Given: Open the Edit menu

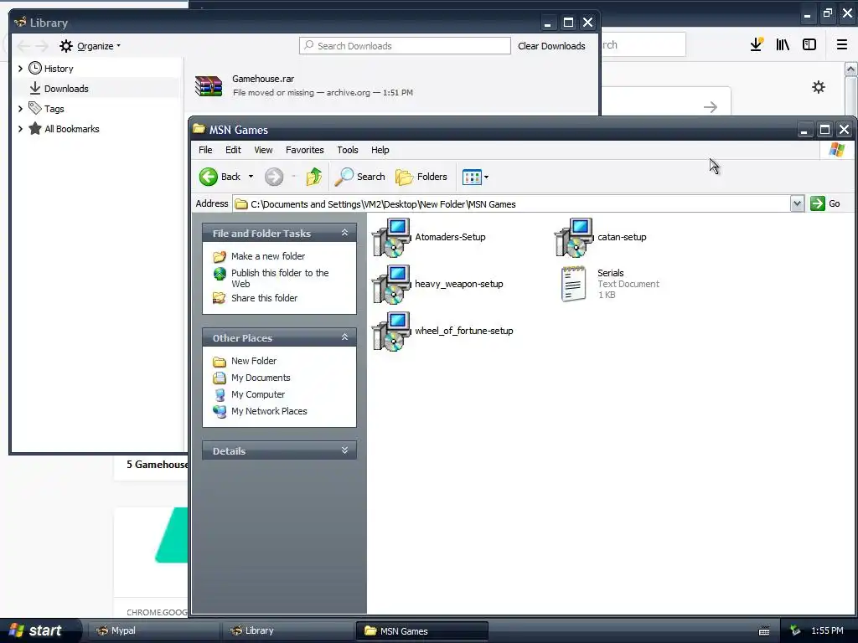Looking at the screenshot, I should pos(233,150).
